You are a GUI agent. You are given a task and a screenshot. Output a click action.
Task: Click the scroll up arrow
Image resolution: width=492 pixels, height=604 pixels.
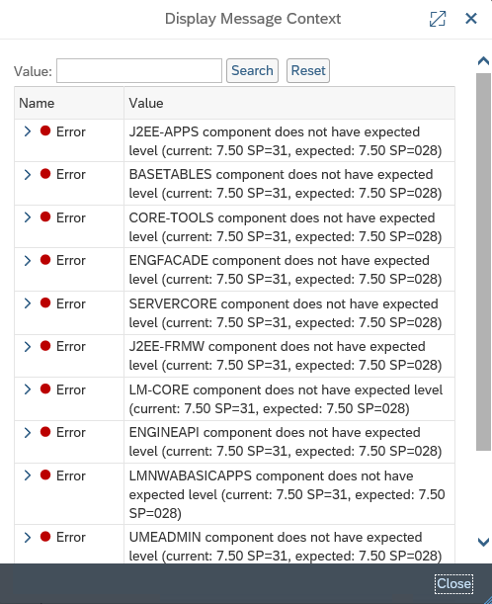[483, 61]
